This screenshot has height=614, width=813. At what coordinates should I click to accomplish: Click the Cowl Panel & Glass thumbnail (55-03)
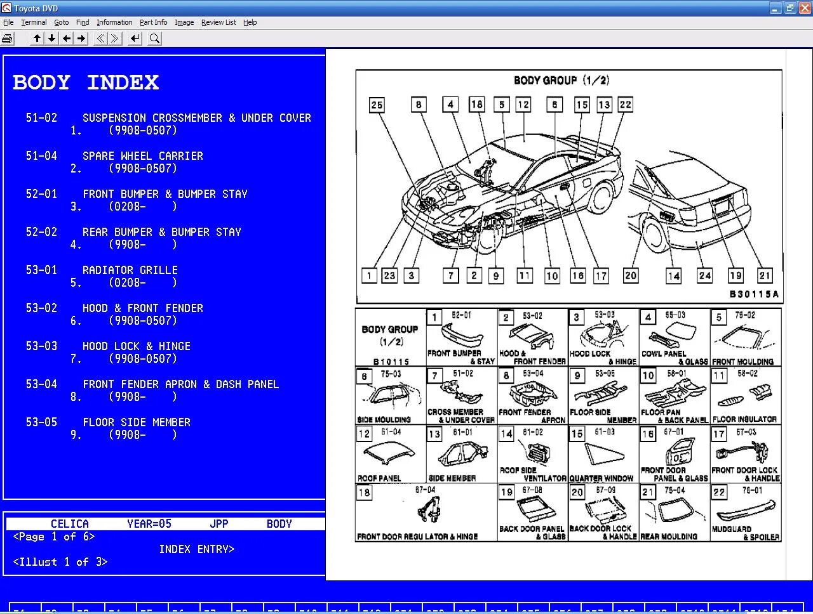coord(675,337)
